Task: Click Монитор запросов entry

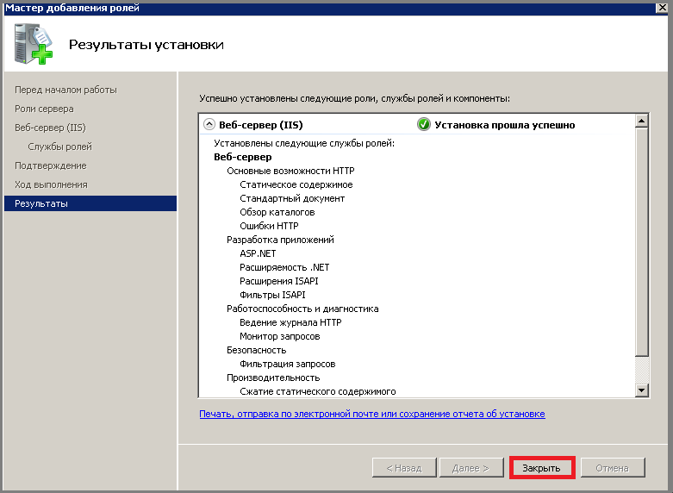Action: click(x=280, y=336)
